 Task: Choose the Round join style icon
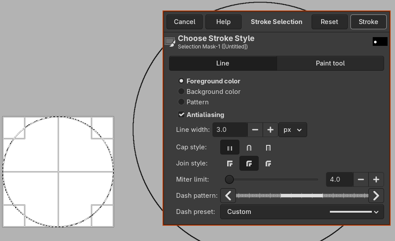pos(249,164)
